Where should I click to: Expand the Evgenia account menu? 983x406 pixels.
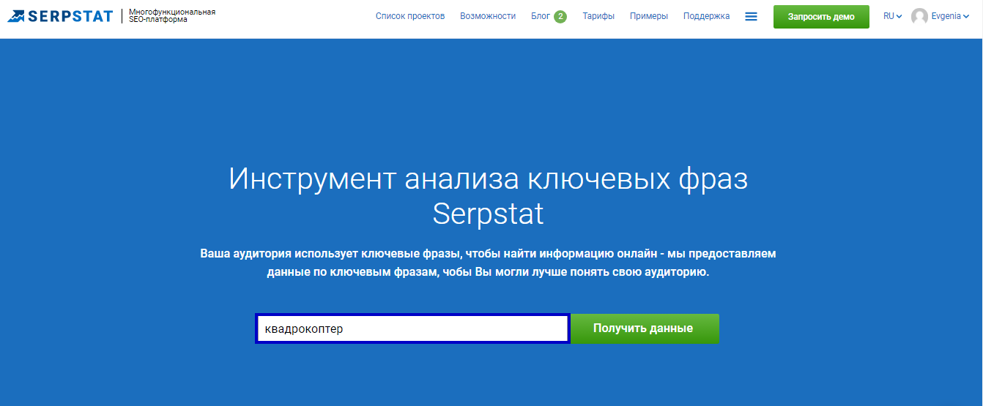[950, 16]
